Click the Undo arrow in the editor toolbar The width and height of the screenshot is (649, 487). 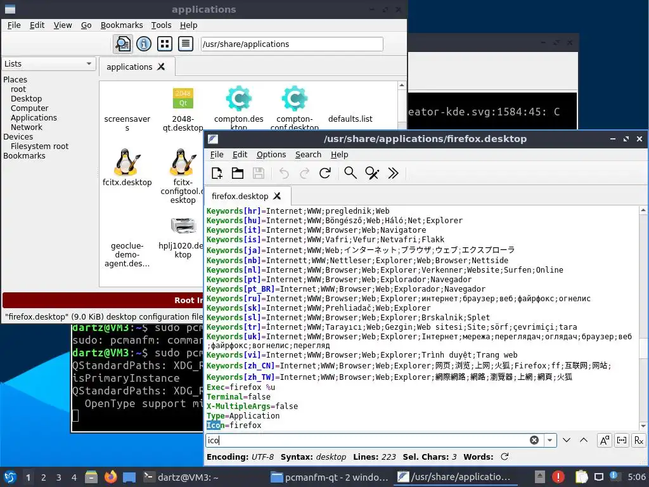click(x=284, y=173)
